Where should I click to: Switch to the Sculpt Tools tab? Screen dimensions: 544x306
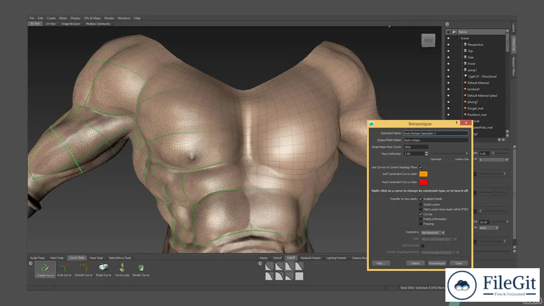point(37,258)
